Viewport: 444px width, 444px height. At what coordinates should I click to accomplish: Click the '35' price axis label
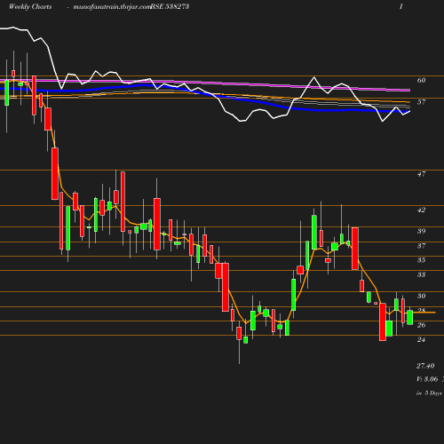[421, 260]
